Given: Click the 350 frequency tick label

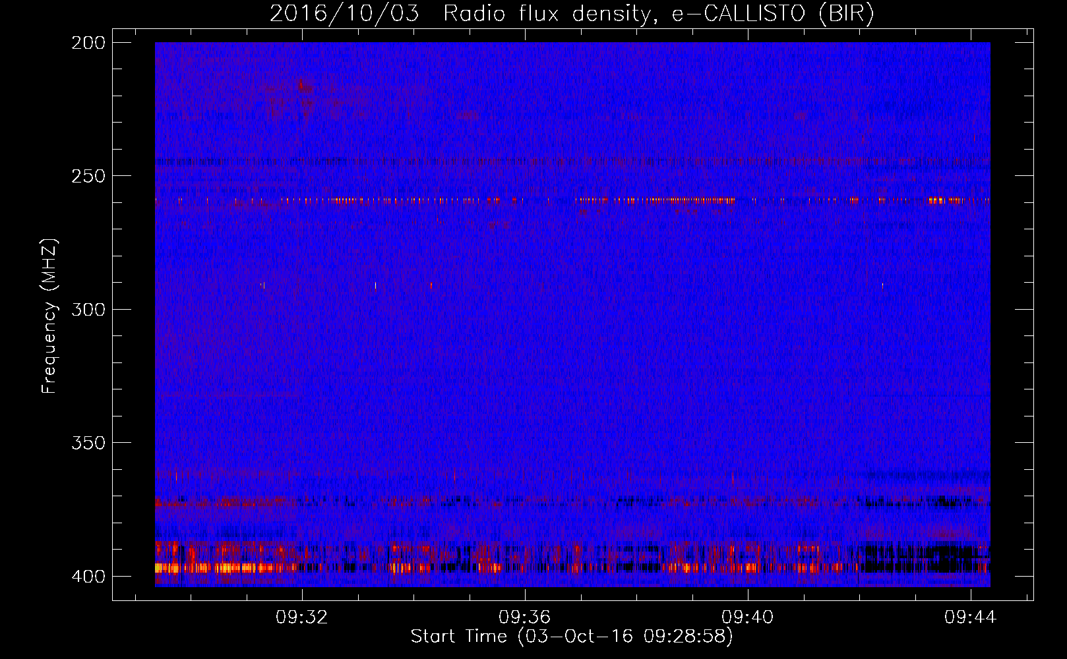Looking at the screenshot, I should click(88, 443).
